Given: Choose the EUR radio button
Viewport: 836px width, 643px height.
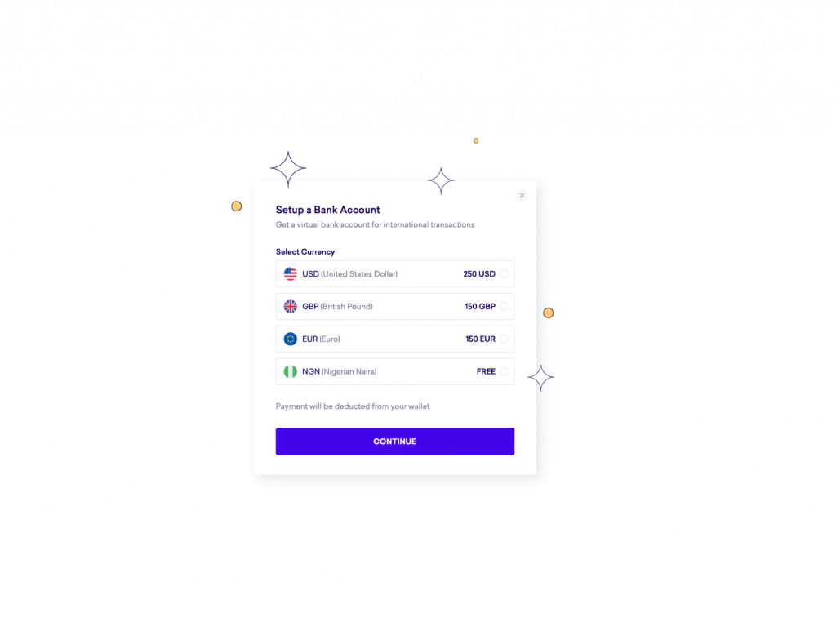Looking at the screenshot, I should (504, 339).
